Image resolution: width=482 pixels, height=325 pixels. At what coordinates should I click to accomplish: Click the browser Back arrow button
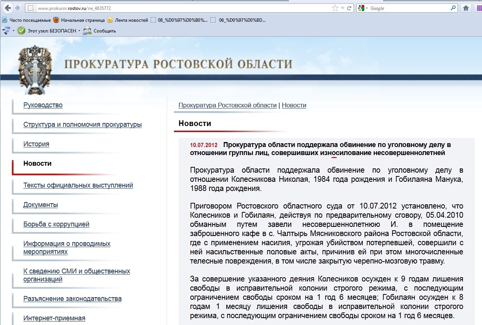(8, 8)
